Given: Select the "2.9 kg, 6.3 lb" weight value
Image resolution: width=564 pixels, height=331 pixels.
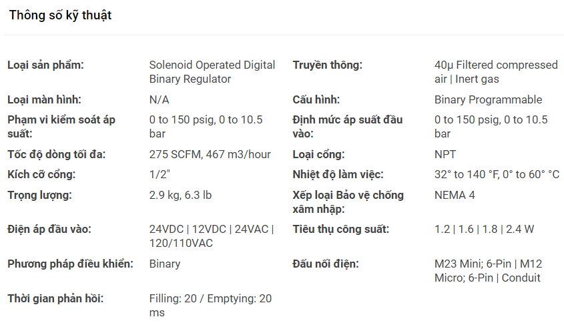Looking at the screenshot, I should [x=180, y=196].
